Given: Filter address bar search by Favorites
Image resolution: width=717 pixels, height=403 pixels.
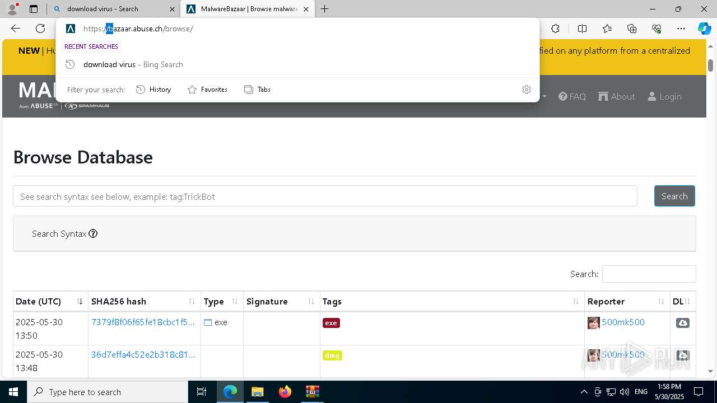Looking at the screenshot, I should pos(207,90).
